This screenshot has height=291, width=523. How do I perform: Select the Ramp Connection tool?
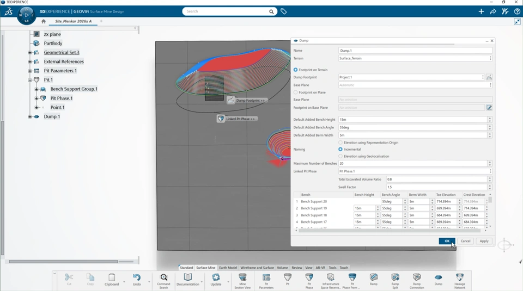click(x=417, y=281)
